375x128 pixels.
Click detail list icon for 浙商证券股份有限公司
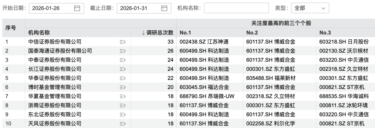click(x=123, y=106)
